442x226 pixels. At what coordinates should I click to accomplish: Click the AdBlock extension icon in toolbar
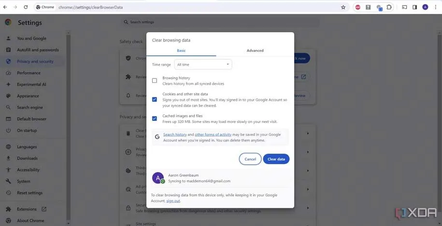[x=358, y=7]
